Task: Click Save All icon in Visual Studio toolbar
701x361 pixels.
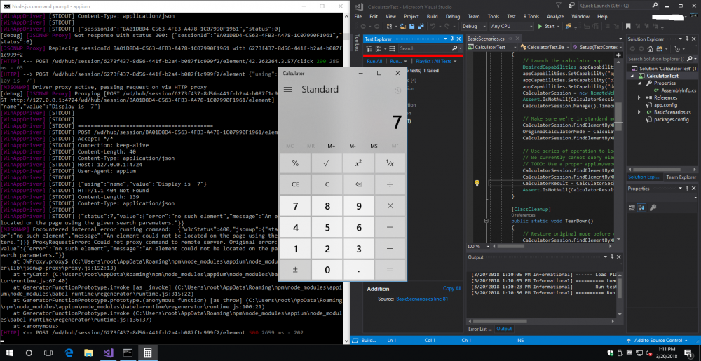Action: (421, 27)
